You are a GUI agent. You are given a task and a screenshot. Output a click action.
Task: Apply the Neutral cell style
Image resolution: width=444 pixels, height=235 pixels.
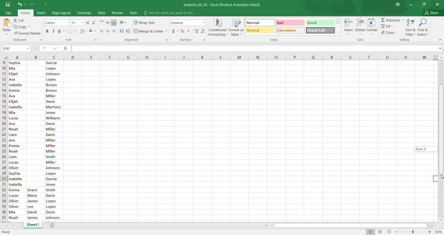coord(260,30)
